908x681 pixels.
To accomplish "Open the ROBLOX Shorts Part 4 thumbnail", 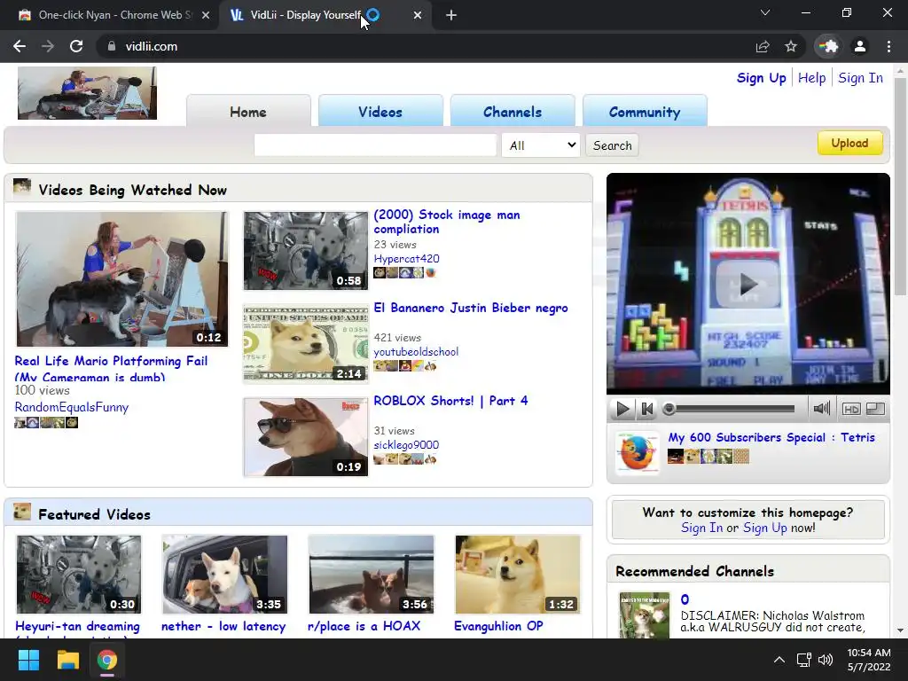I will click(x=306, y=437).
